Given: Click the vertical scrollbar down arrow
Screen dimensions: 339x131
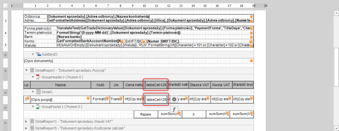Looking at the screenshot, I should tap(336, 128).
